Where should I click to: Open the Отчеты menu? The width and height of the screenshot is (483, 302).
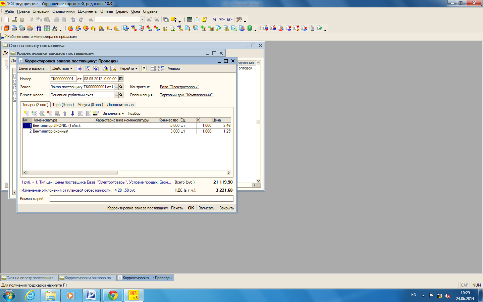(107, 11)
